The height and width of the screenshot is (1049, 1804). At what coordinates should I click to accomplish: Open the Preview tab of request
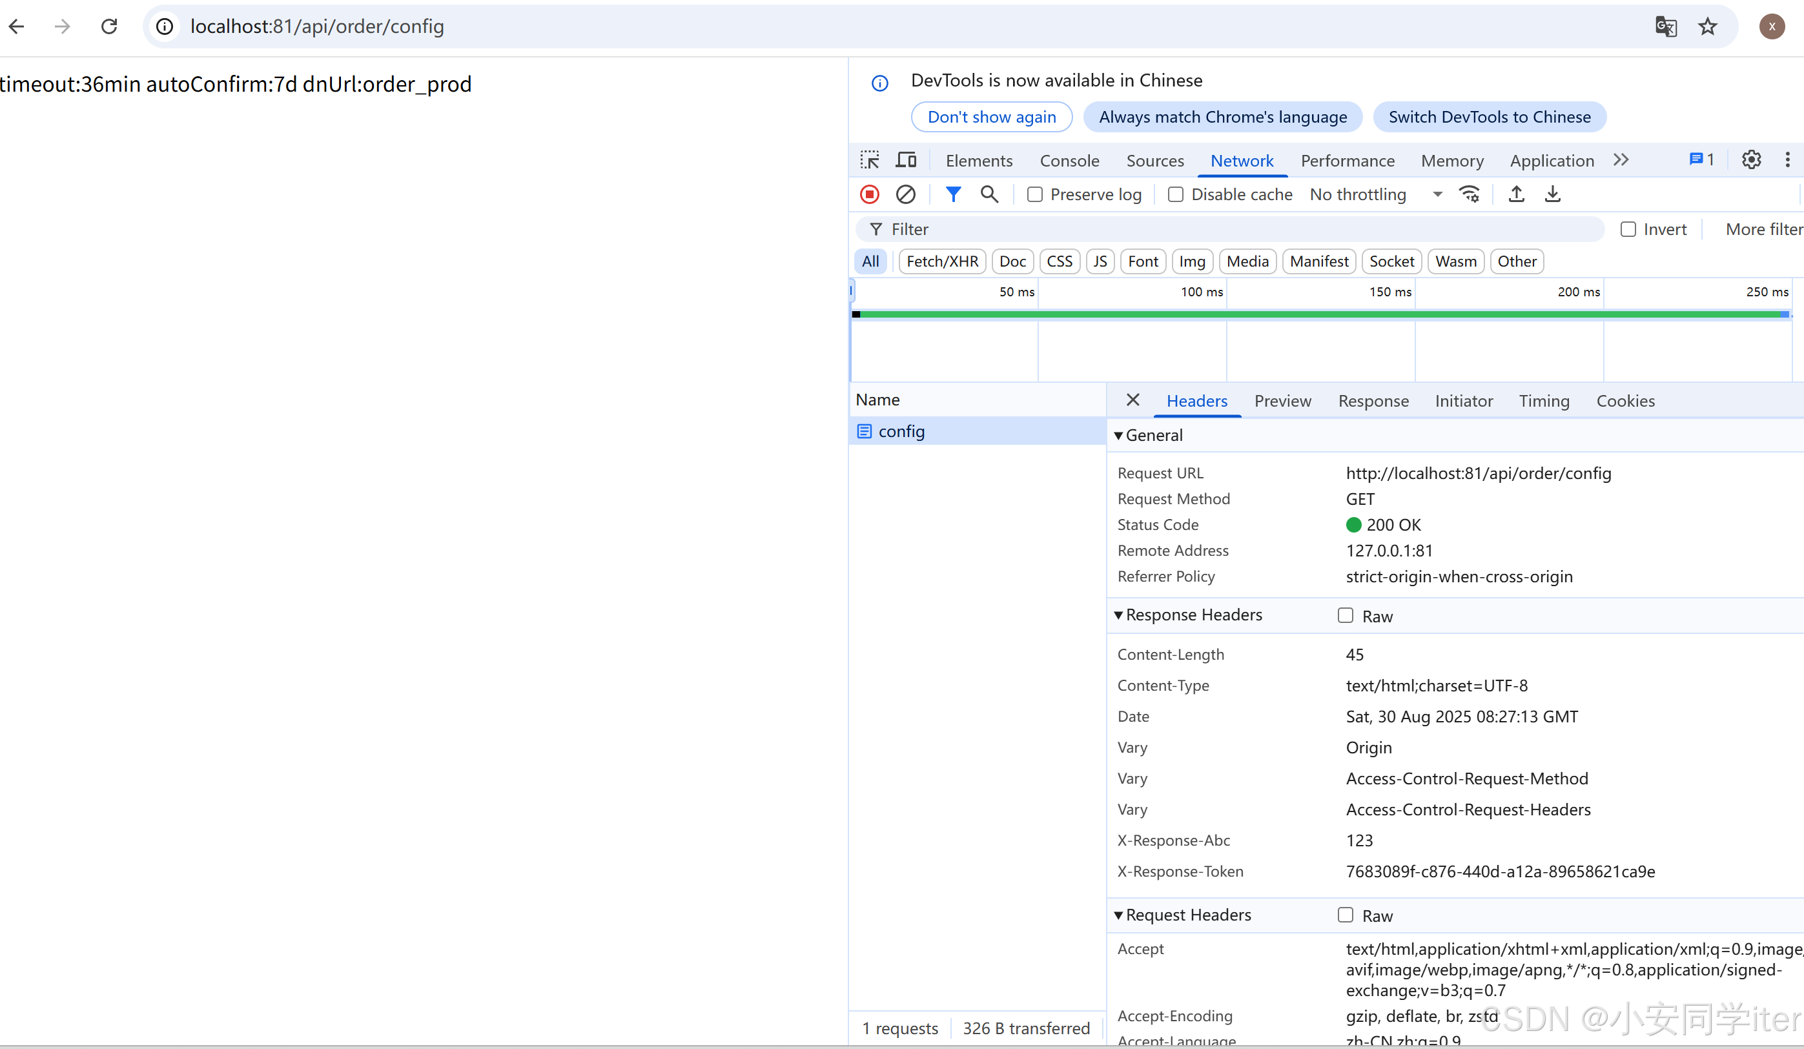tap(1282, 401)
